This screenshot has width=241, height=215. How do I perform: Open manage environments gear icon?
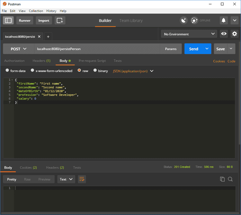[x=235, y=34]
